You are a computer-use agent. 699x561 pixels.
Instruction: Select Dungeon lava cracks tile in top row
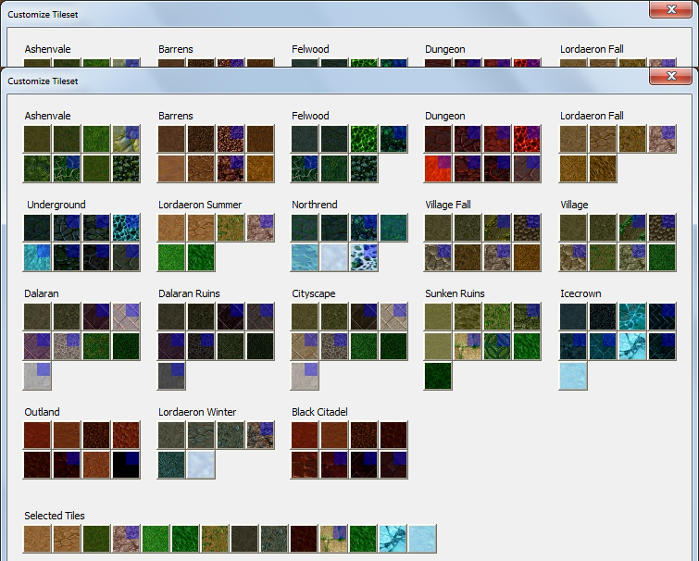527,139
